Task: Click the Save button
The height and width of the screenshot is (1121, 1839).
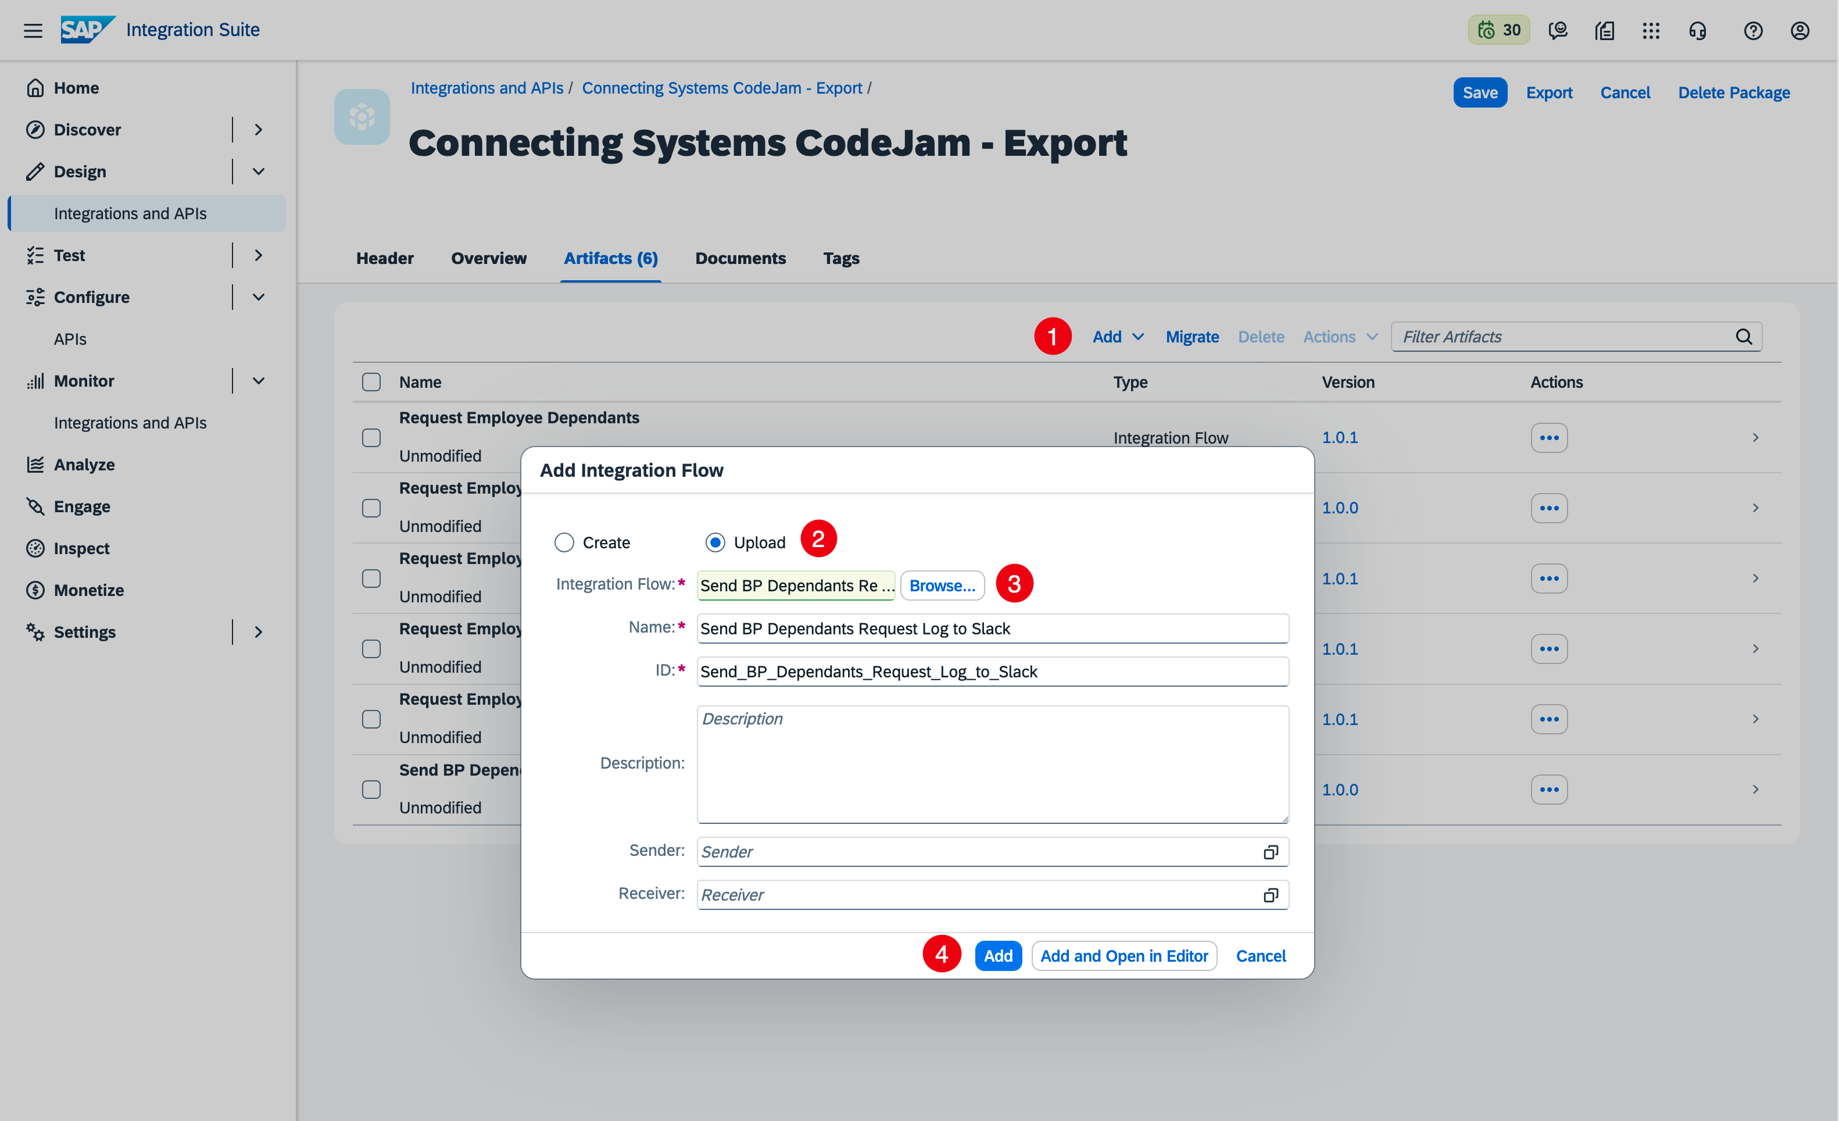Action: 1480,92
